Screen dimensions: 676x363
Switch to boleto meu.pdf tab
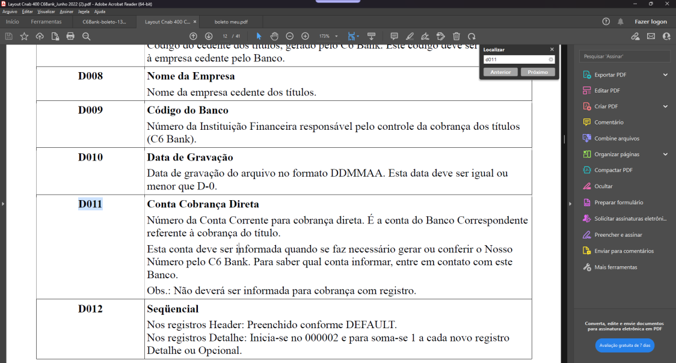tap(231, 22)
